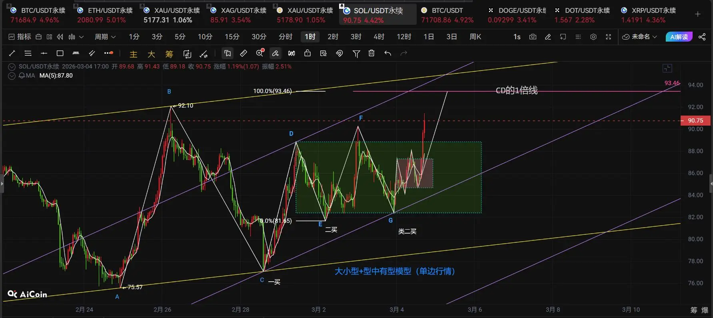Click the replay rewind icon
The height and width of the screenshot is (318, 713).
coord(60,37)
